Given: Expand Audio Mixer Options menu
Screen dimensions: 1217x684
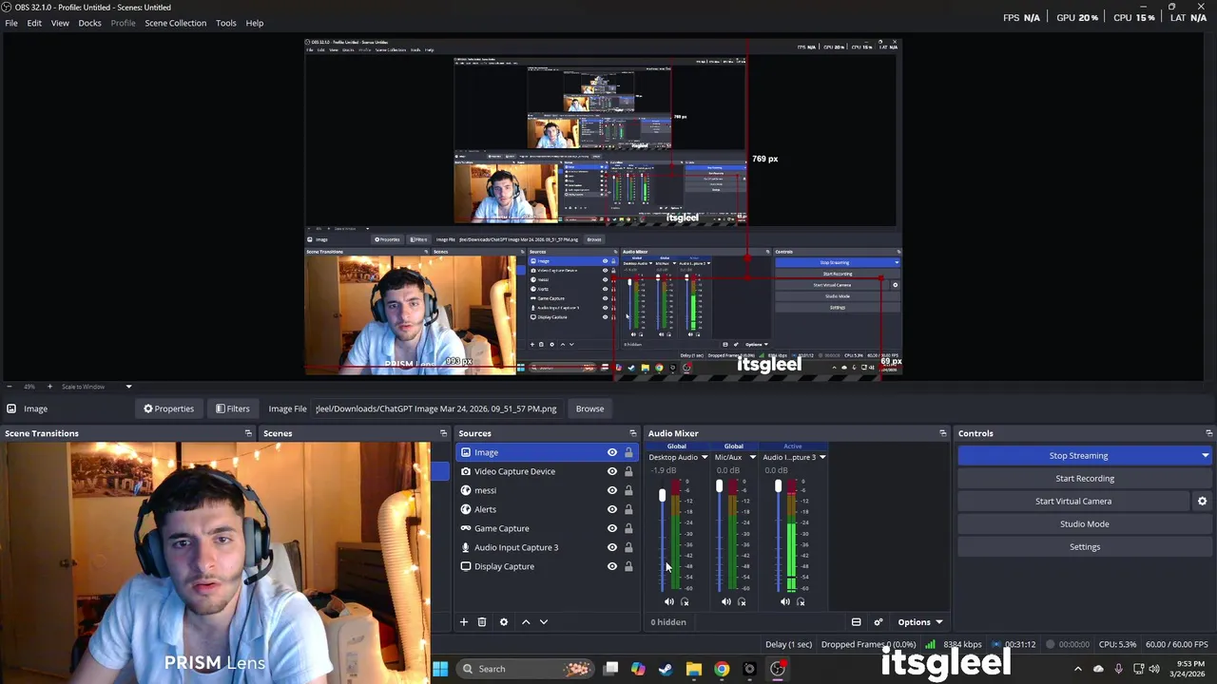Looking at the screenshot, I should pyautogui.click(x=919, y=622).
